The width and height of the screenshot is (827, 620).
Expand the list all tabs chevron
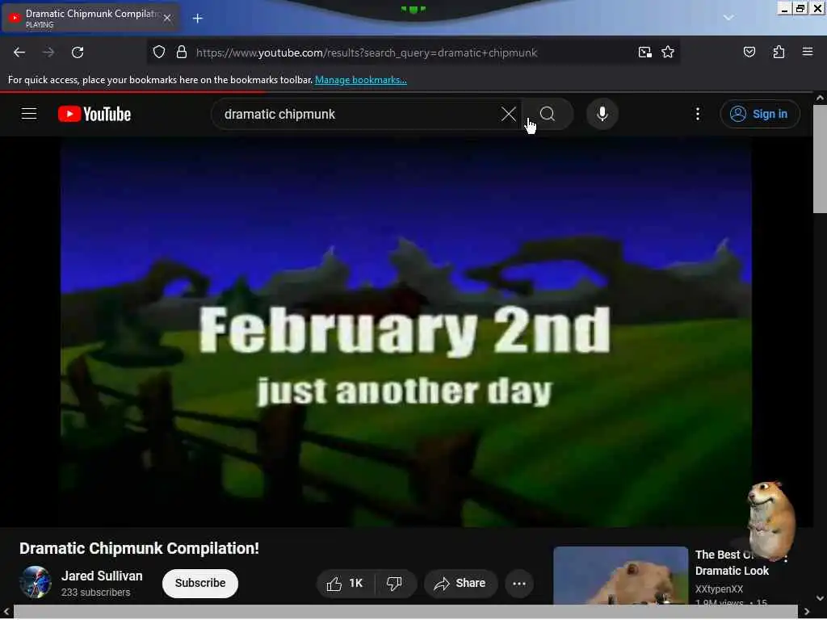[728, 18]
